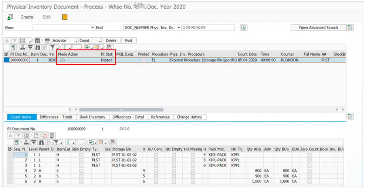The image size is (365, 189).
Task: Click Find binoculars icon in lower ALV toolbar
Action: [x=41, y=142]
